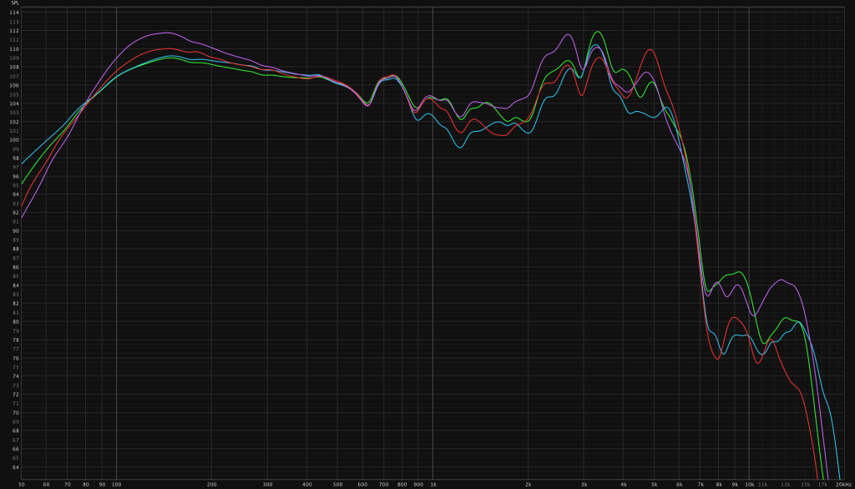Click the 20kHz frequency axis label
This screenshot has width=855, height=489.
(843, 484)
